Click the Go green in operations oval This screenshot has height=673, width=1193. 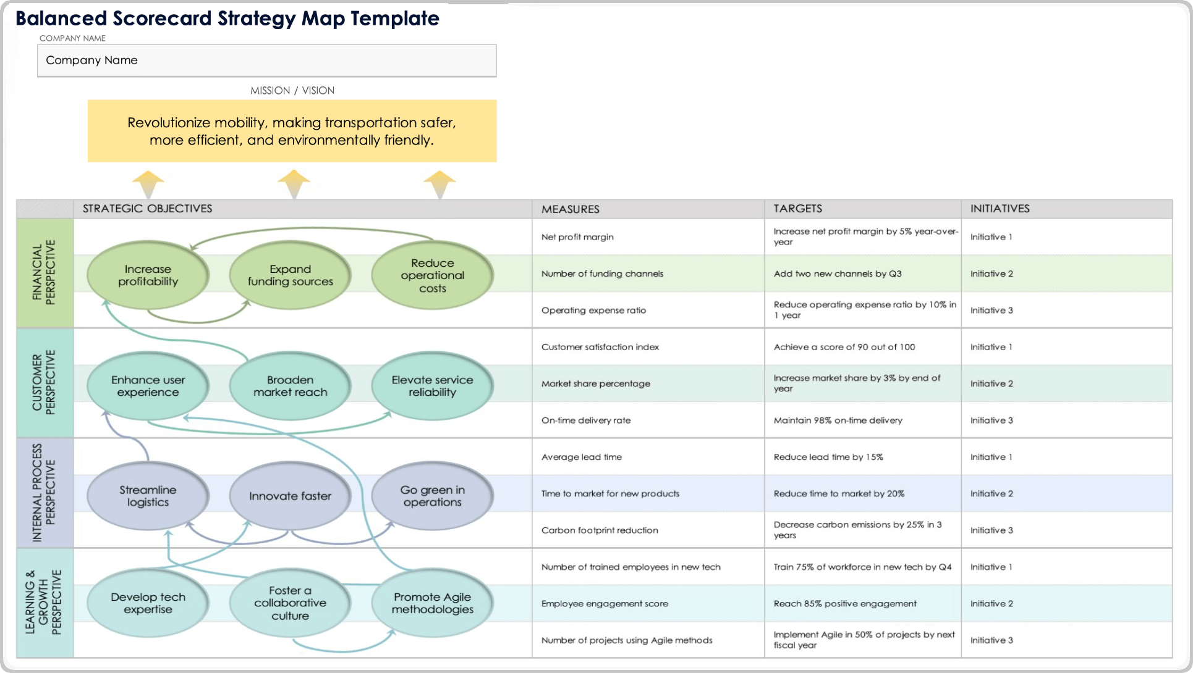(x=432, y=496)
